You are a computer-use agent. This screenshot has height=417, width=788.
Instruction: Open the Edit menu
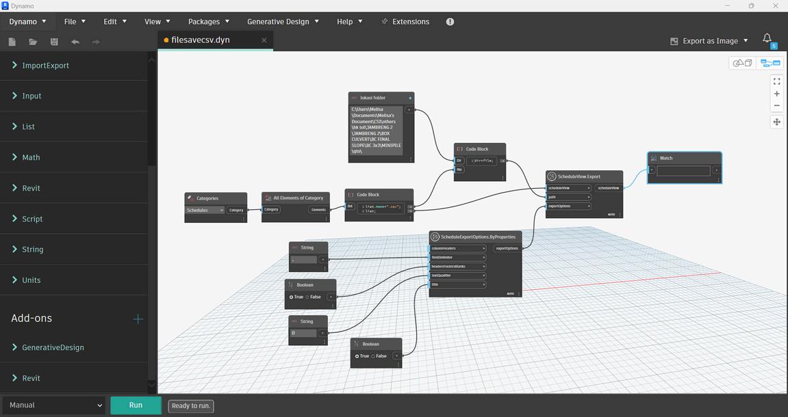(x=115, y=22)
